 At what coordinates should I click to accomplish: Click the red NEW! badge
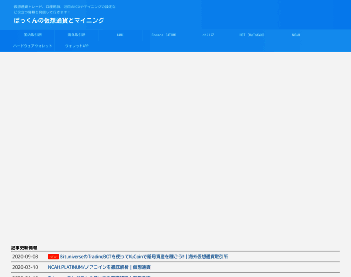click(54, 257)
